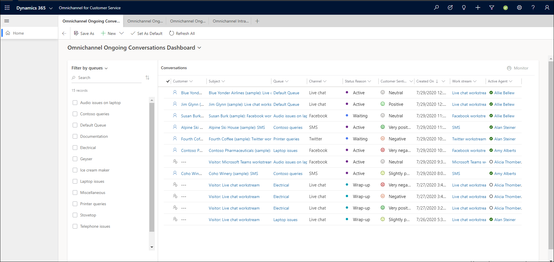Click the neutral sentiment face in Susan Burk row
The height and width of the screenshot is (262, 554).
(383, 116)
